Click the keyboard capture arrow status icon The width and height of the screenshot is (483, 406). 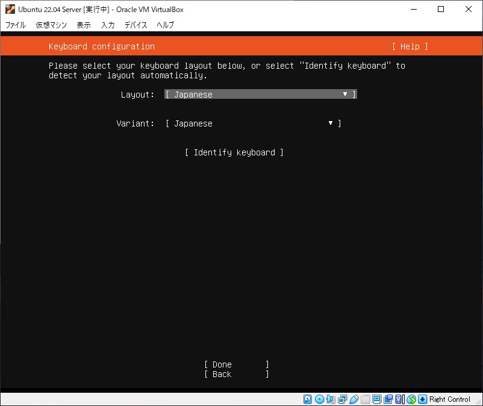point(422,399)
